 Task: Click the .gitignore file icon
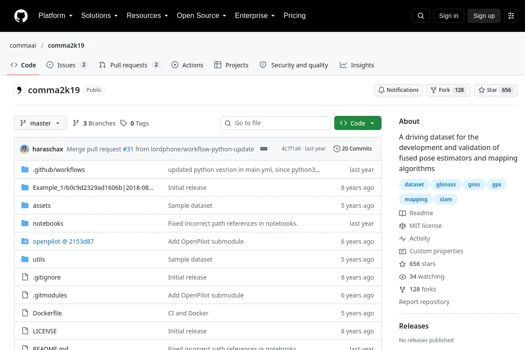[25, 277]
